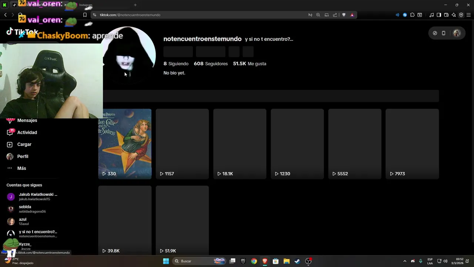Viewport: 474px width, 267px height.
Task: Click the phone app download icon
Action: (x=444, y=33)
